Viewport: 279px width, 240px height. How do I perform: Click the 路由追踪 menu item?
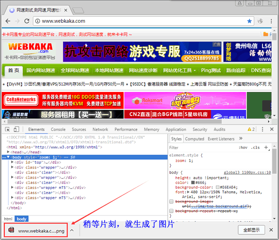tap(236, 71)
